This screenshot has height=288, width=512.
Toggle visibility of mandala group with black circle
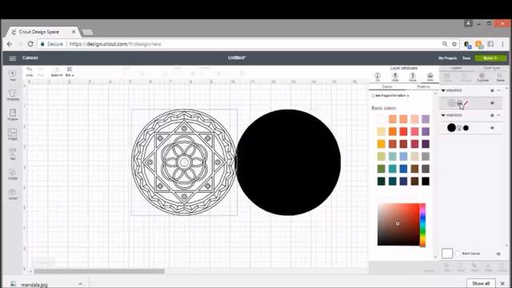pos(492,115)
